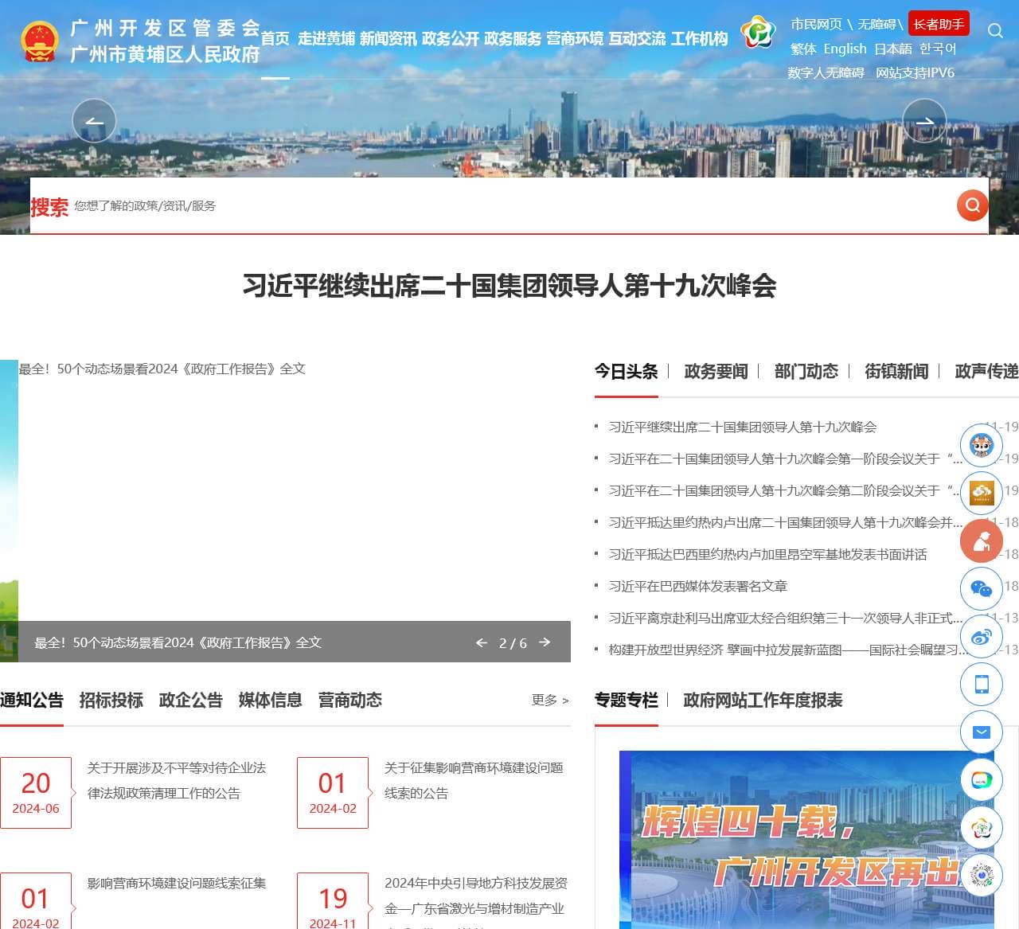Show the previous banner image with left arrow
Viewport: 1019px width, 929px height.
[94, 121]
